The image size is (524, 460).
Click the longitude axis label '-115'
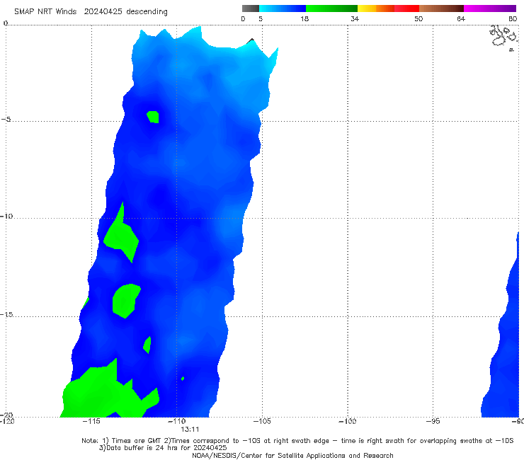[x=91, y=421]
